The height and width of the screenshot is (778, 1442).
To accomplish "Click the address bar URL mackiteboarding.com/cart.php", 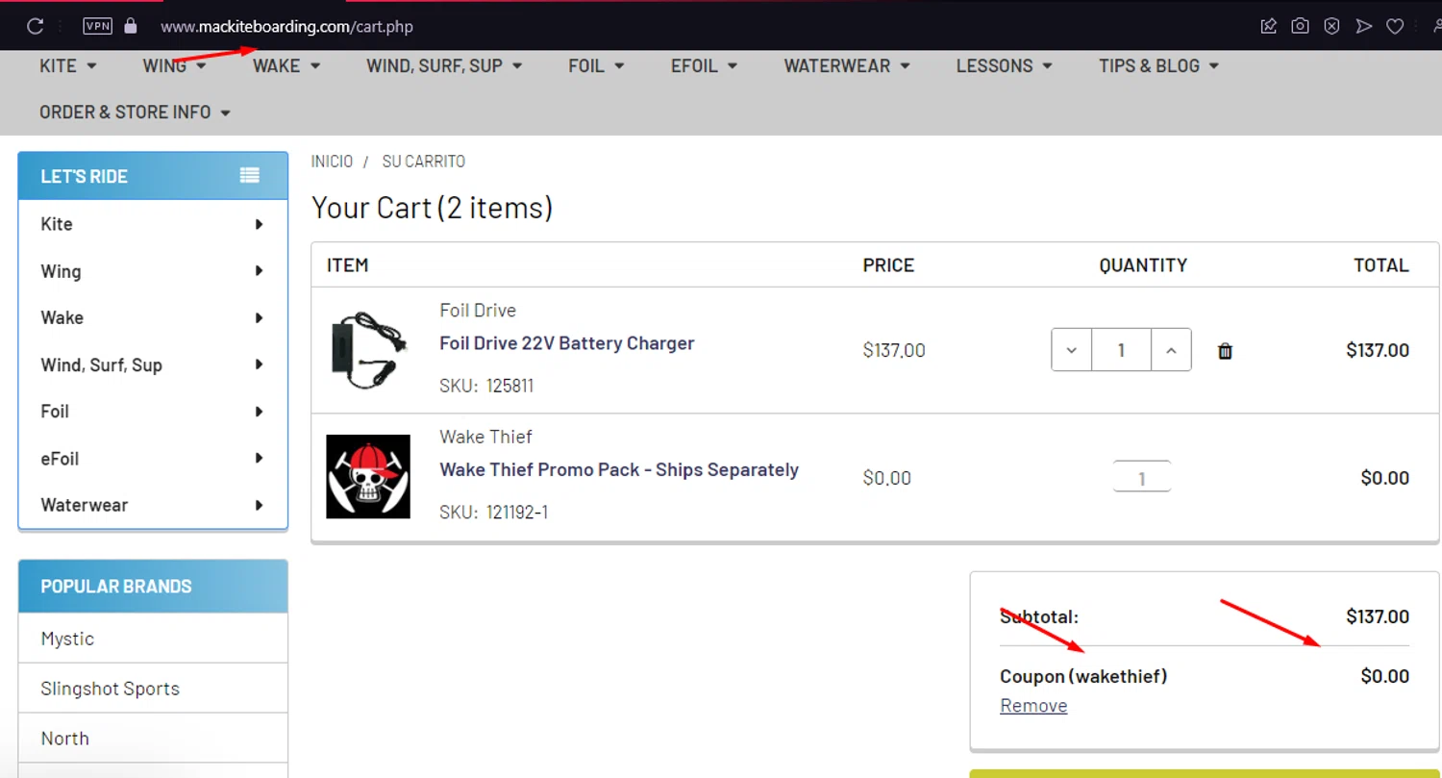I will pyautogui.click(x=286, y=27).
